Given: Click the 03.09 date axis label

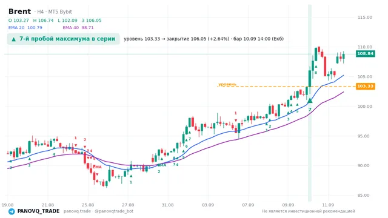Looking at the screenshot, I should 208,205.
